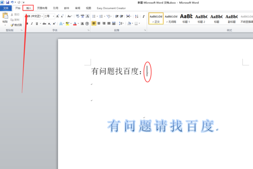Screen dimensions: 253x169
Task: Apply the 无间隔 no spacing style
Action: point(171,19)
